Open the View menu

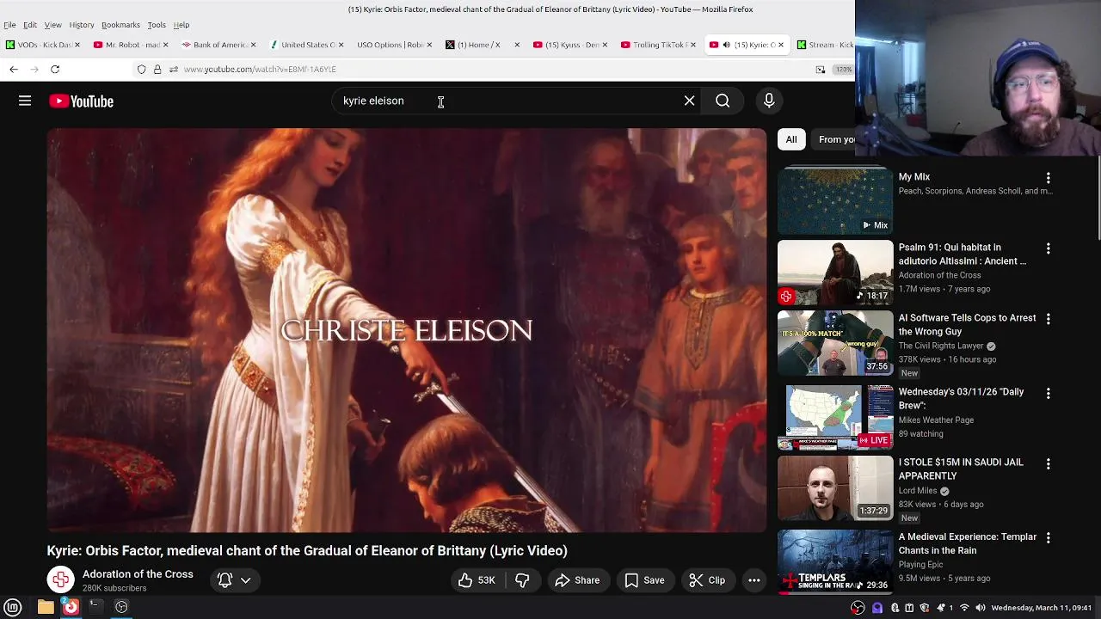point(52,25)
